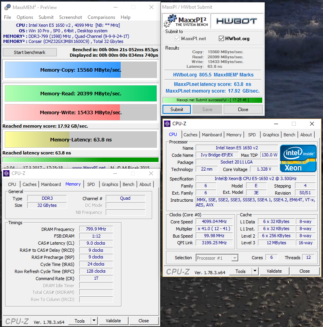
Task: Click Validate button in CPU-Z CPU window
Action: click(x=274, y=271)
